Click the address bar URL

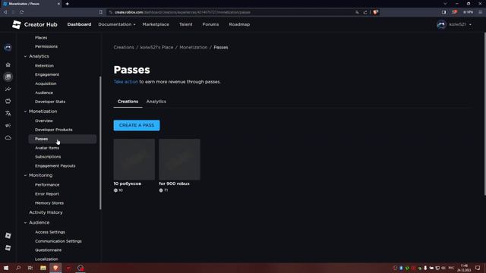(x=182, y=12)
